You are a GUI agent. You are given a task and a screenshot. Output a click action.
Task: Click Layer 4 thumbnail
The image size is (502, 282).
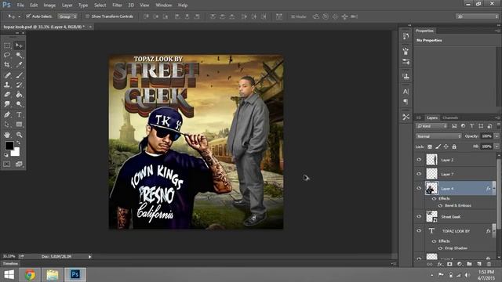point(431,188)
